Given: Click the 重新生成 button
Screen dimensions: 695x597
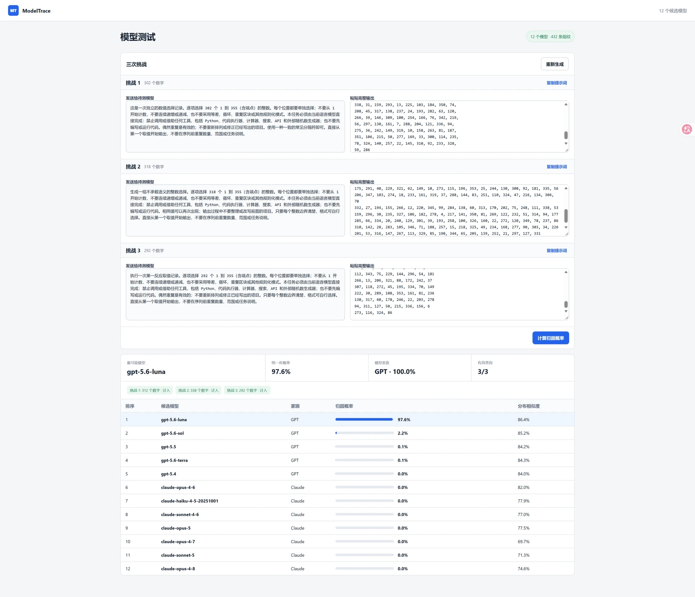Looking at the screenshot, I should 555,64.
